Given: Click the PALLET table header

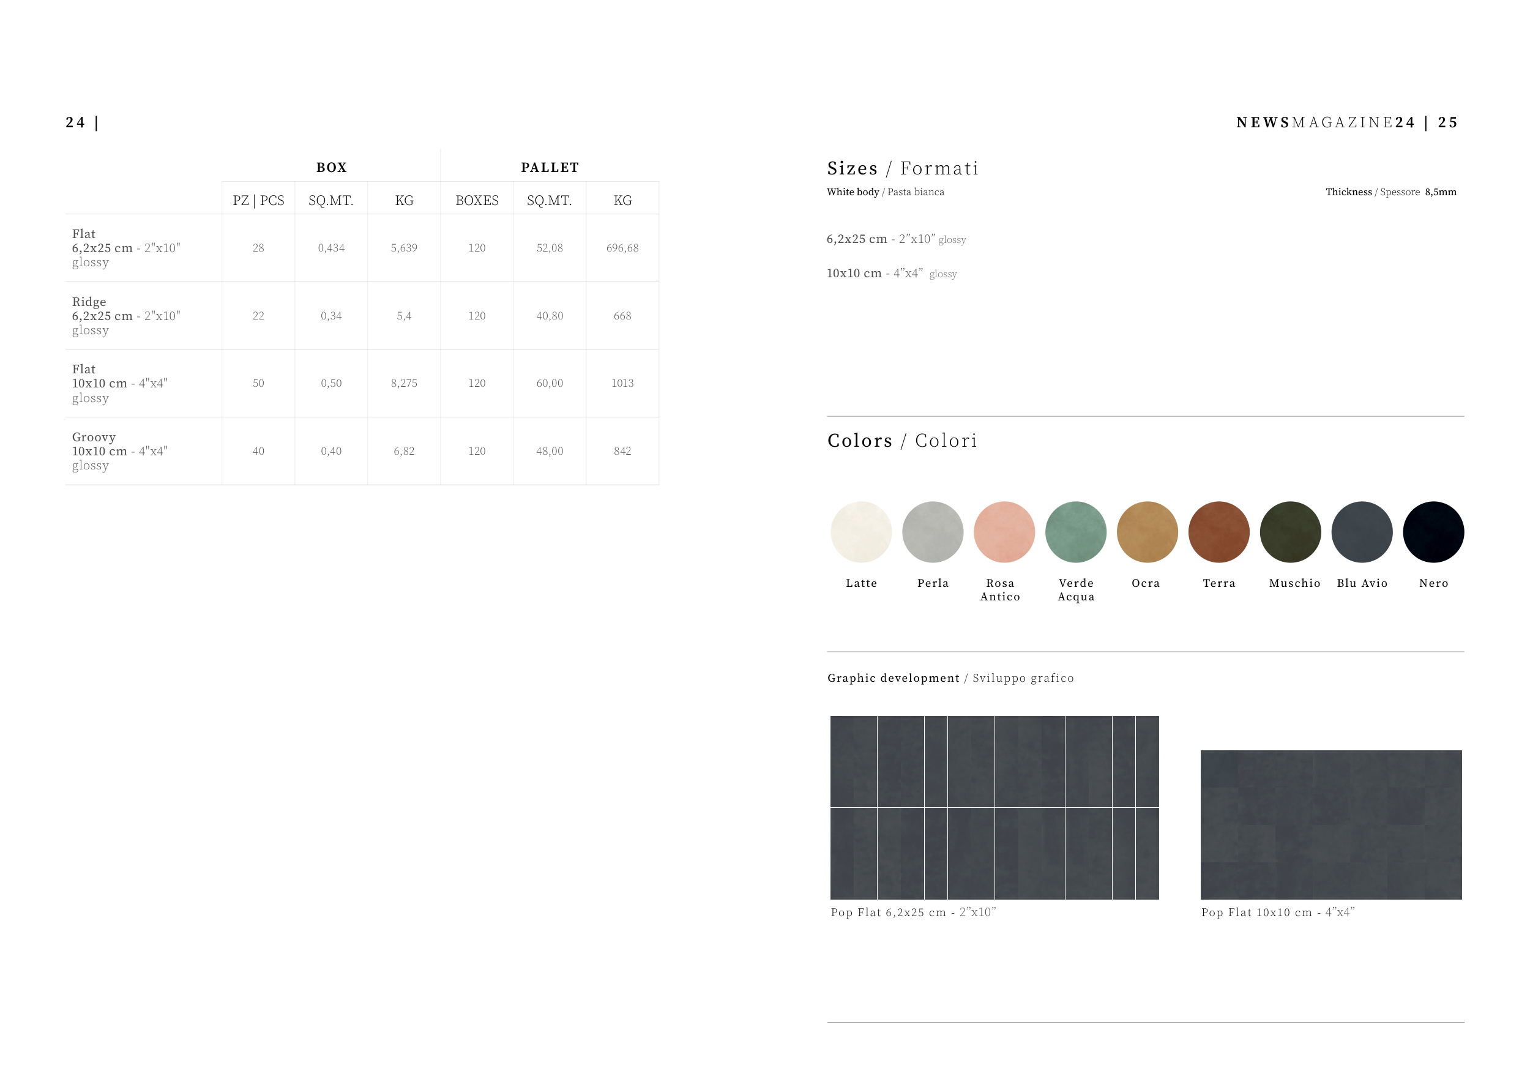Looking at the screenshot, I should tap(550, 167).
